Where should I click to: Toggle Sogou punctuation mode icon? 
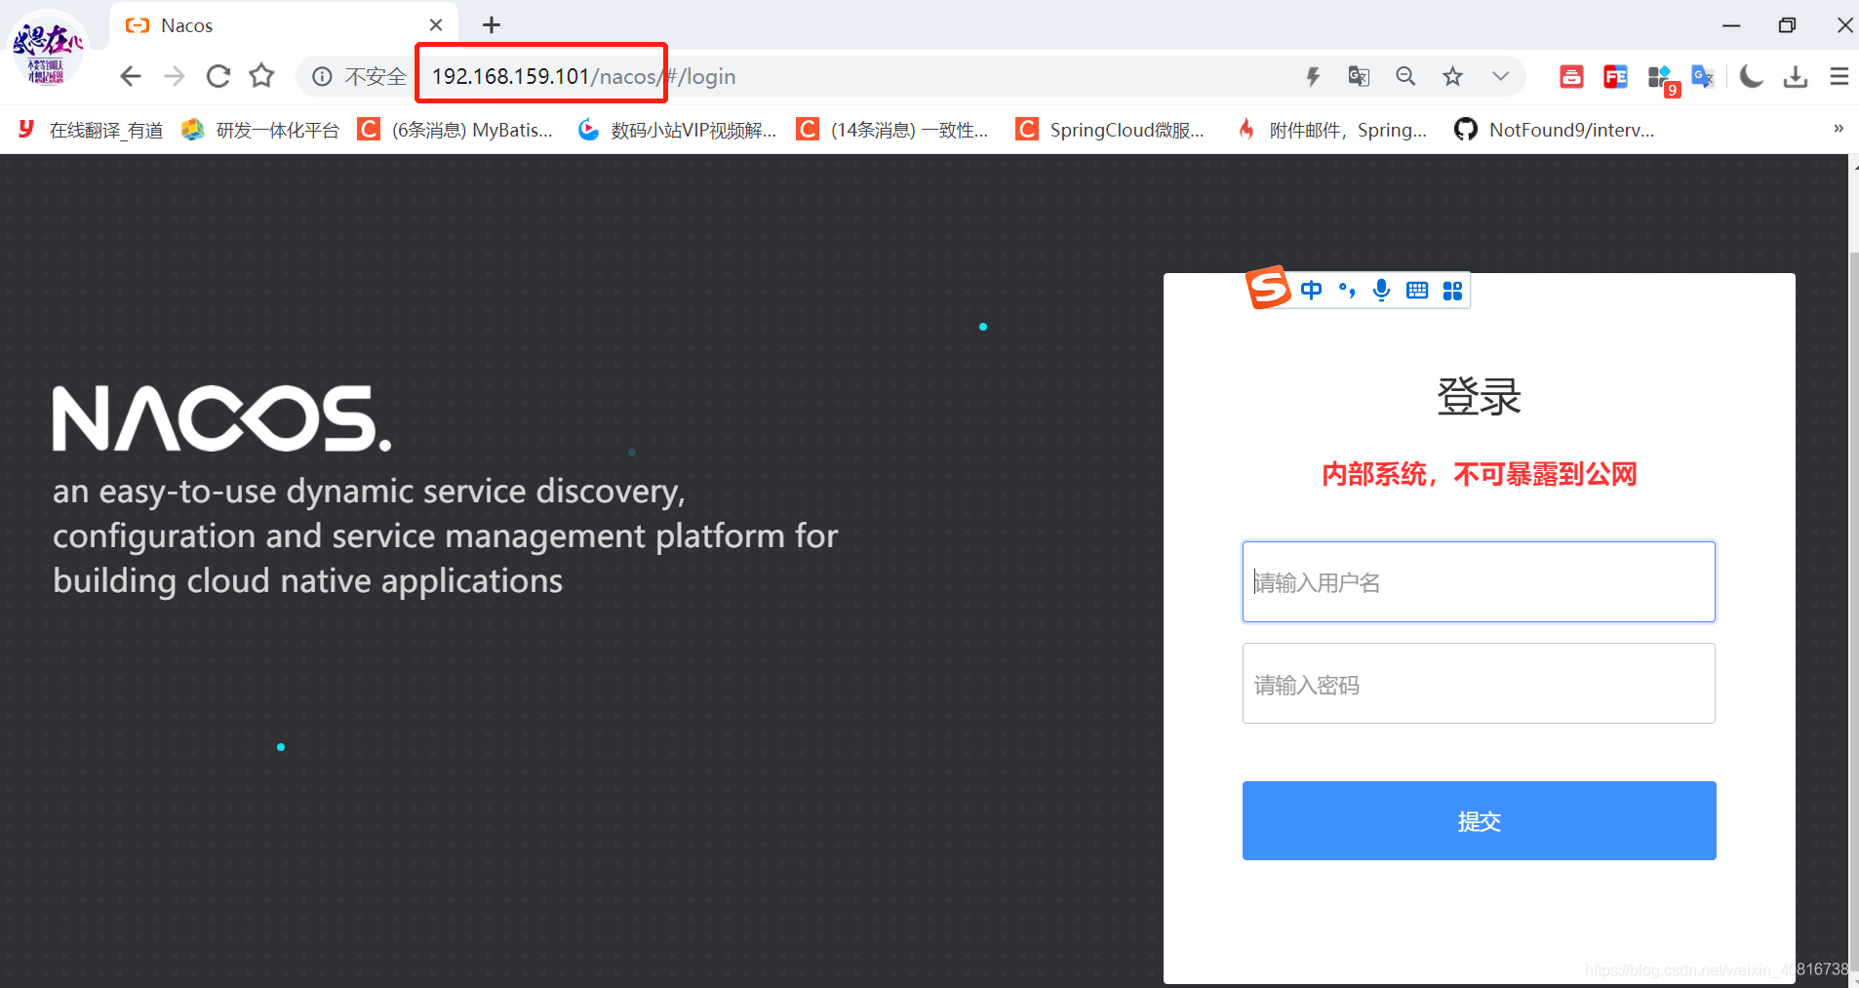click(x=1347, y=290)
